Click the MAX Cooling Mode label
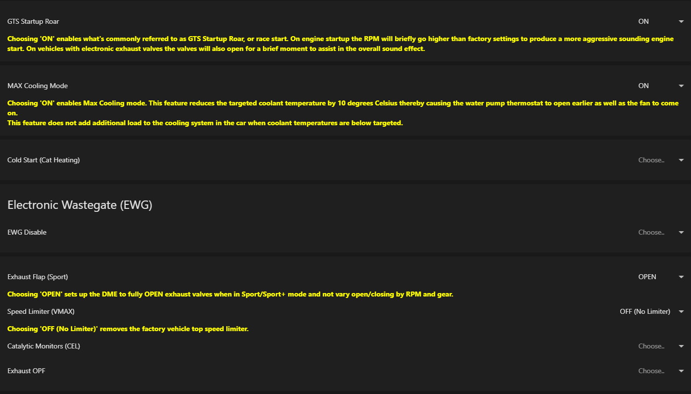This screenshot has height=394, width=691. coord(38,86)
